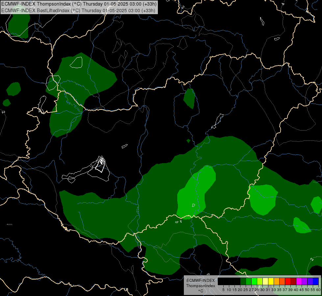Screen dimensions: 322x296
Task: Click legend tick label 55
Action: pos(313,290)
